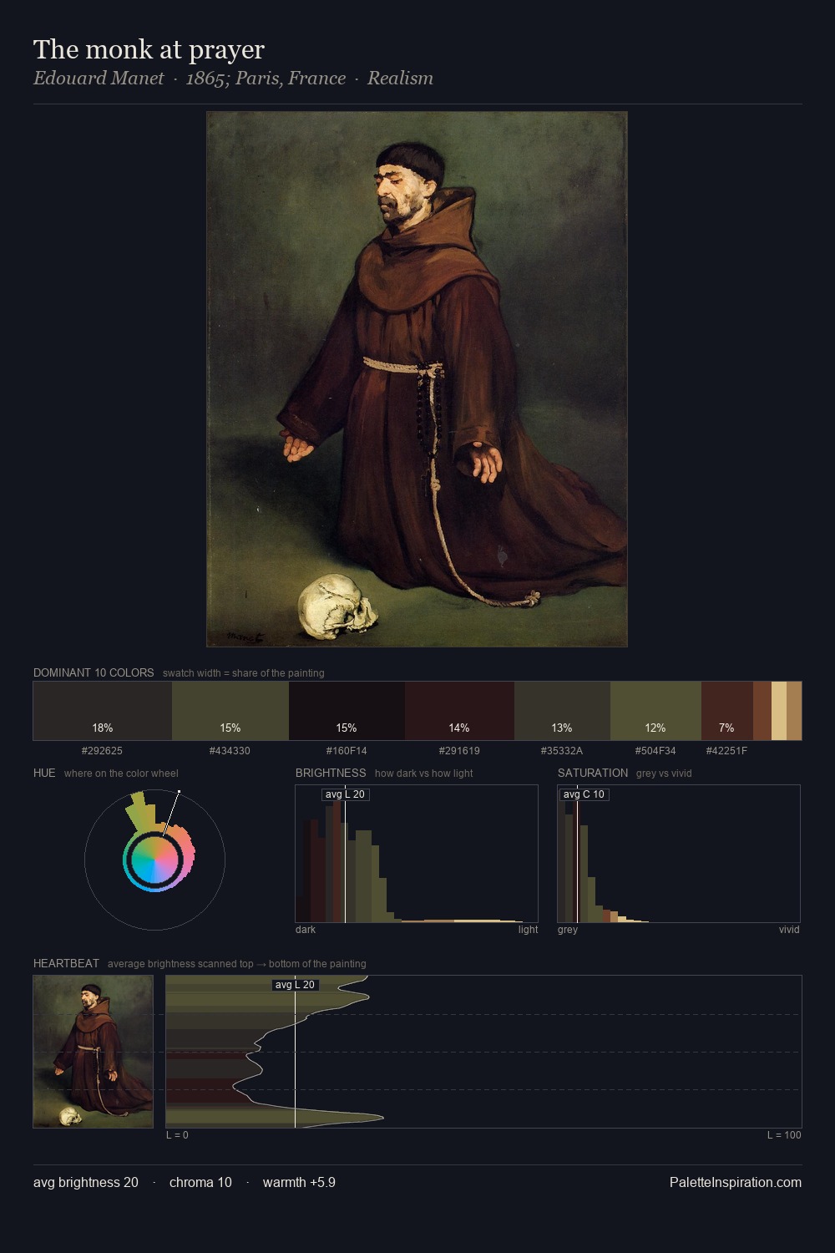Click the 'BRIGHTNESS' section heading
Image resolution: width=835 pixels, height=1253 pixels.
point(331,774)
